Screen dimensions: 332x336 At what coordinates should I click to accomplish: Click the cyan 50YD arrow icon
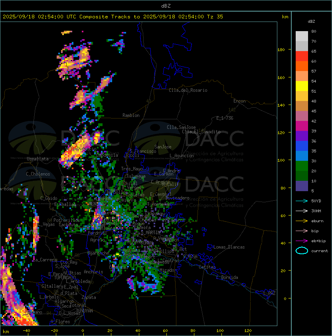click(302, 201)
